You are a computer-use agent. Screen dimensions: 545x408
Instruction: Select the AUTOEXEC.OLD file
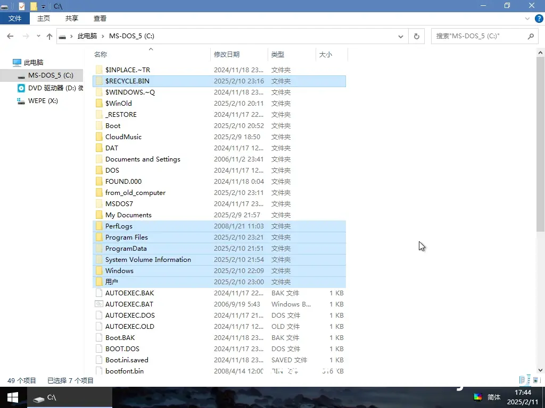[219, 327]
